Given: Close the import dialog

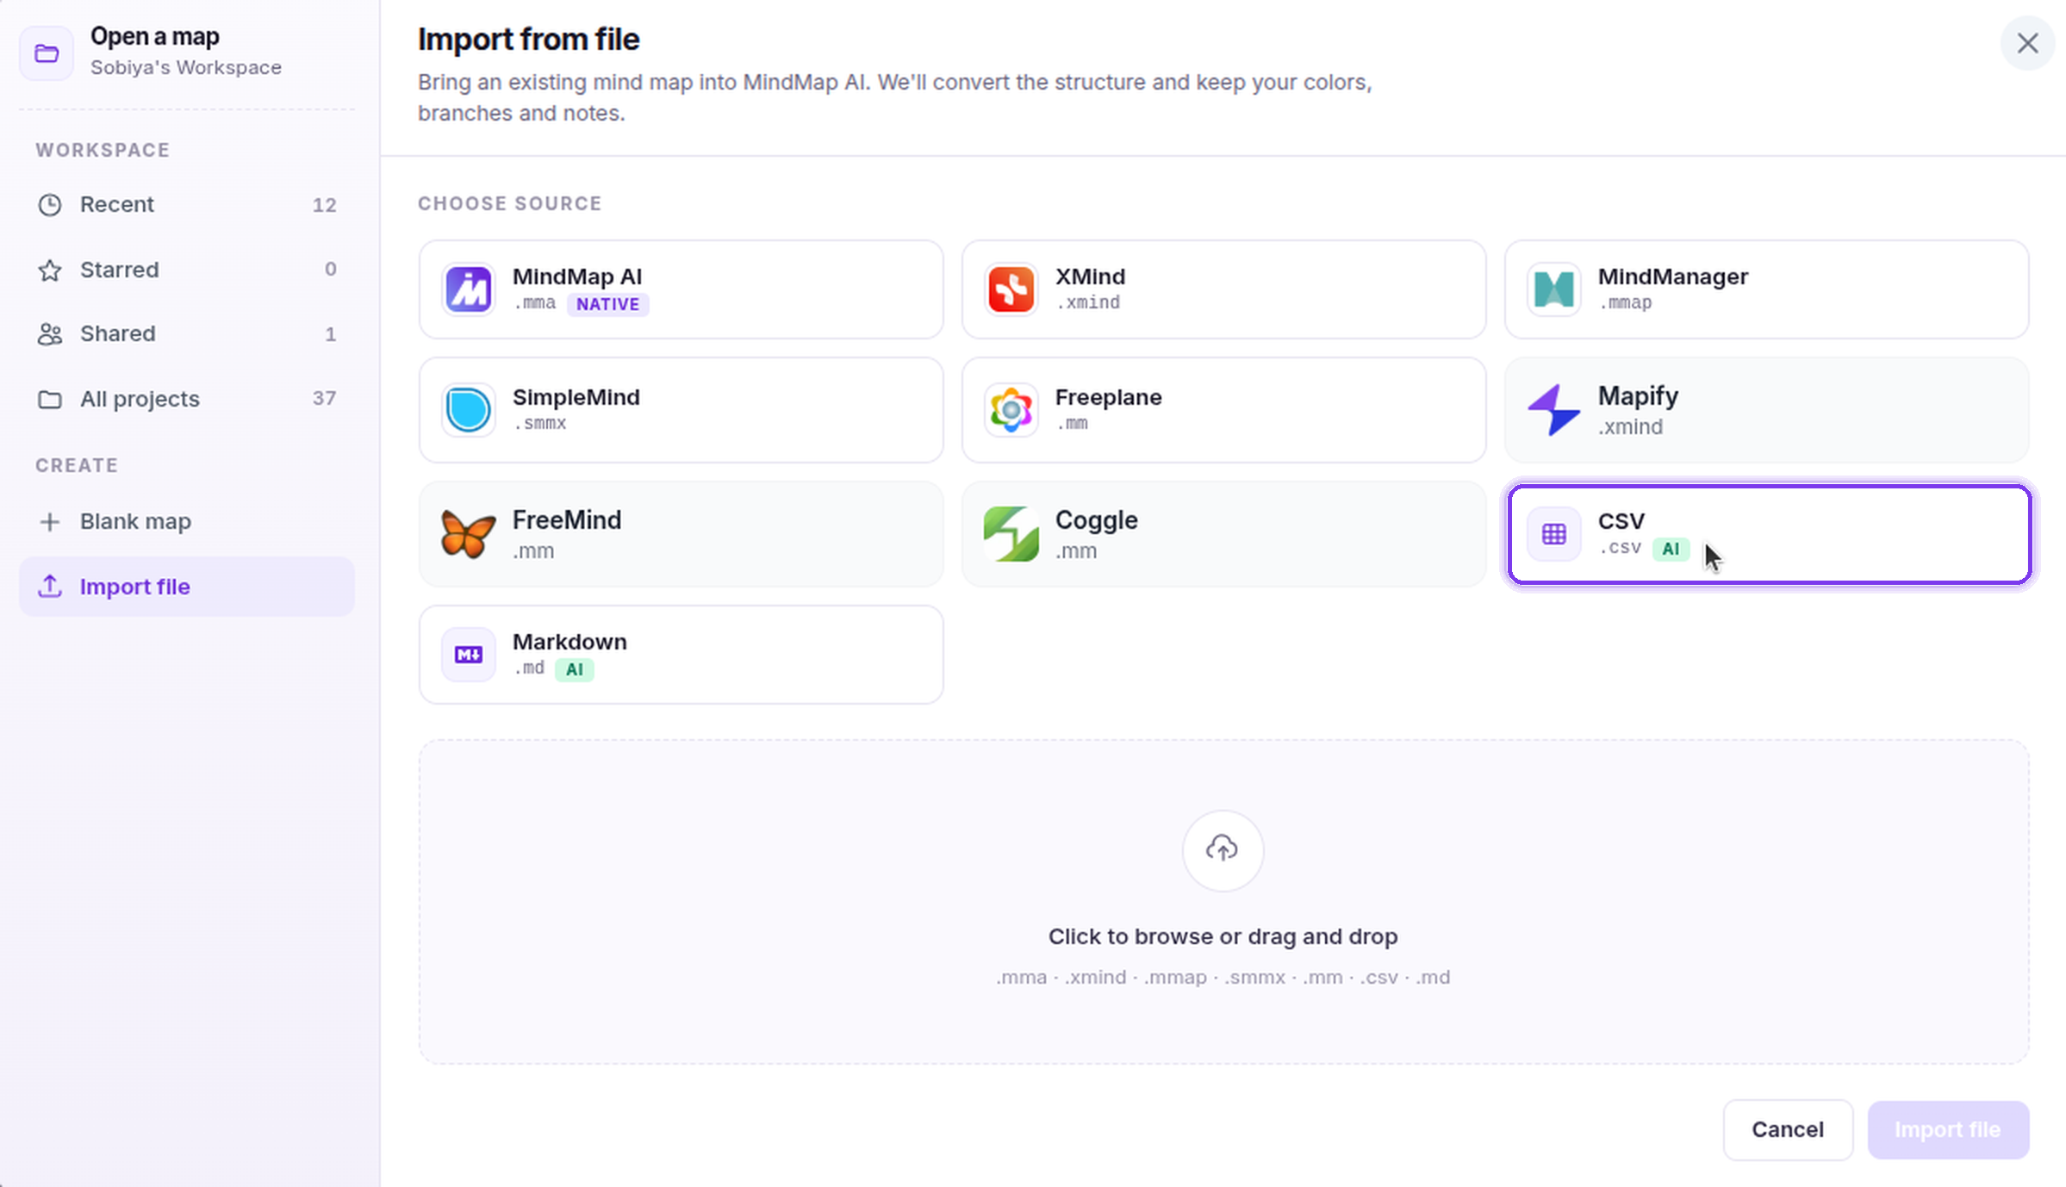Looking at the screenshot, I should (2027, 43).
